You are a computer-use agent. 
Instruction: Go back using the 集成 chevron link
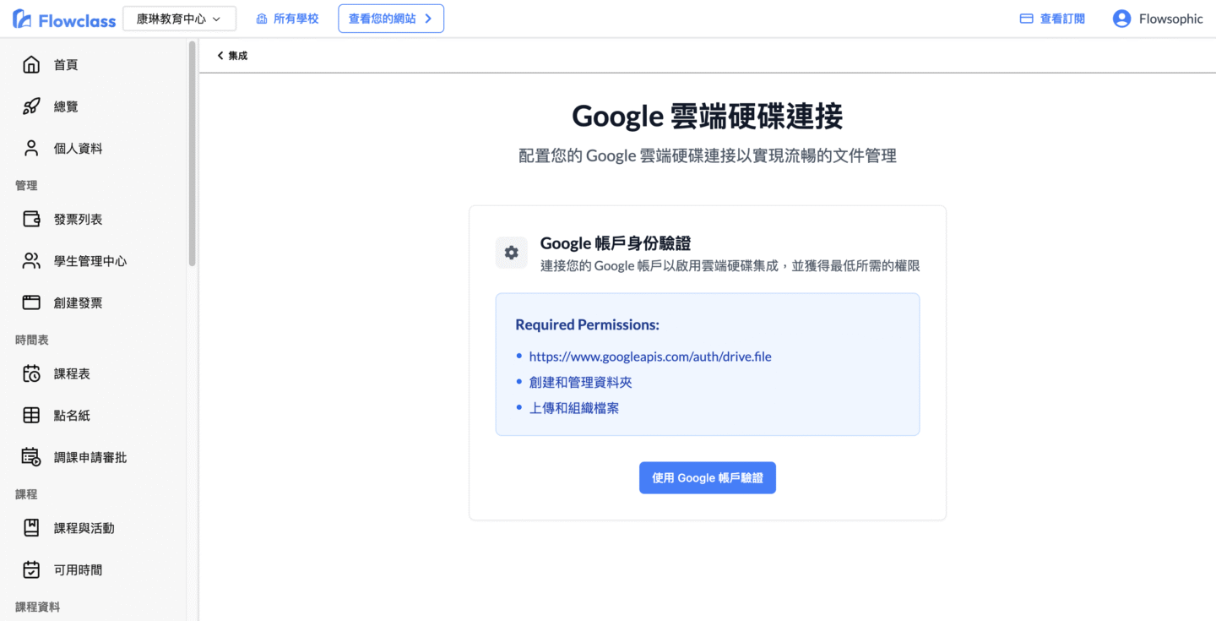232,56
